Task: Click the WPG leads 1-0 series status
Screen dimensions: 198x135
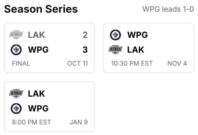Action: coord(168,9)
